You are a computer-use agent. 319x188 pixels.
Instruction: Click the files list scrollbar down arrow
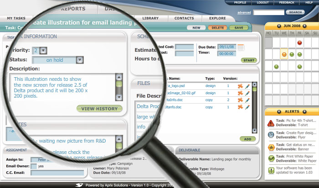click(x=255, y=129)
